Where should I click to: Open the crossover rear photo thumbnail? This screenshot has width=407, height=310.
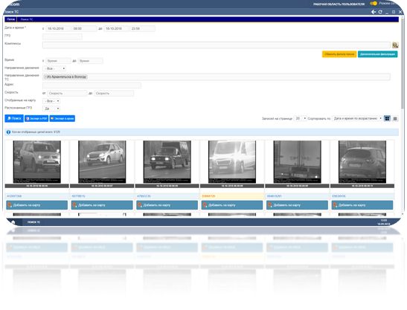[x=362, y=162]
